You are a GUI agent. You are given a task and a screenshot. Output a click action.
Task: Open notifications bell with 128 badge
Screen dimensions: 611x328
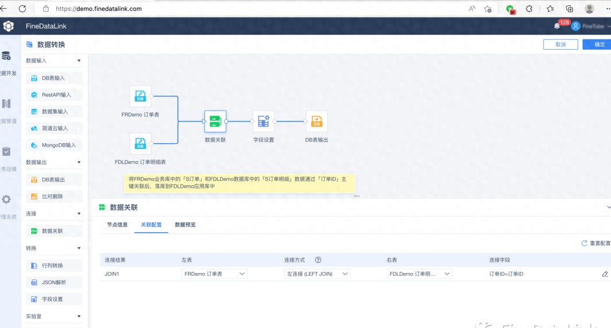point(557,26)
